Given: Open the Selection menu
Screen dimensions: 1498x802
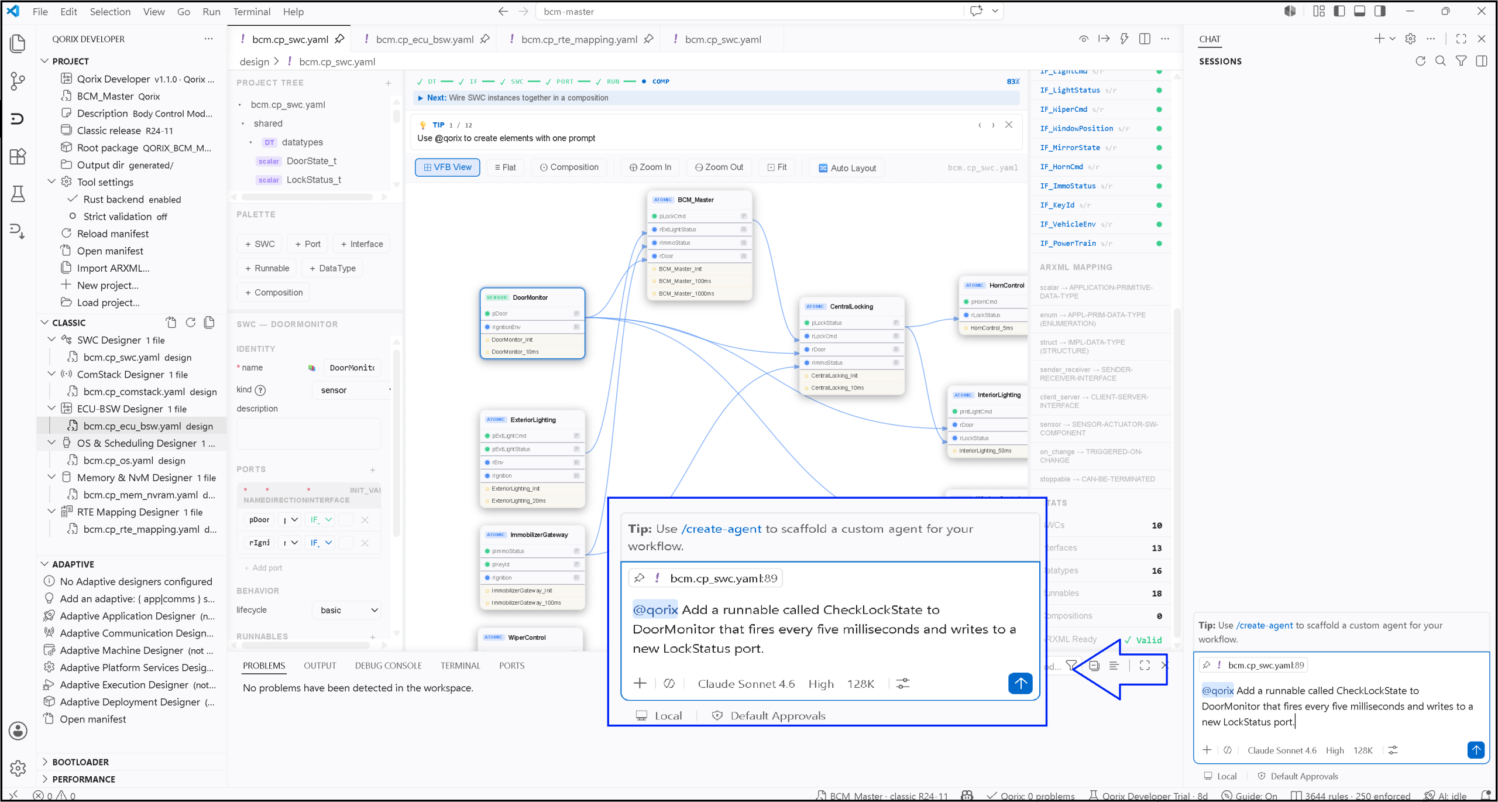Looking at the screenshot, I should point(110,12).
